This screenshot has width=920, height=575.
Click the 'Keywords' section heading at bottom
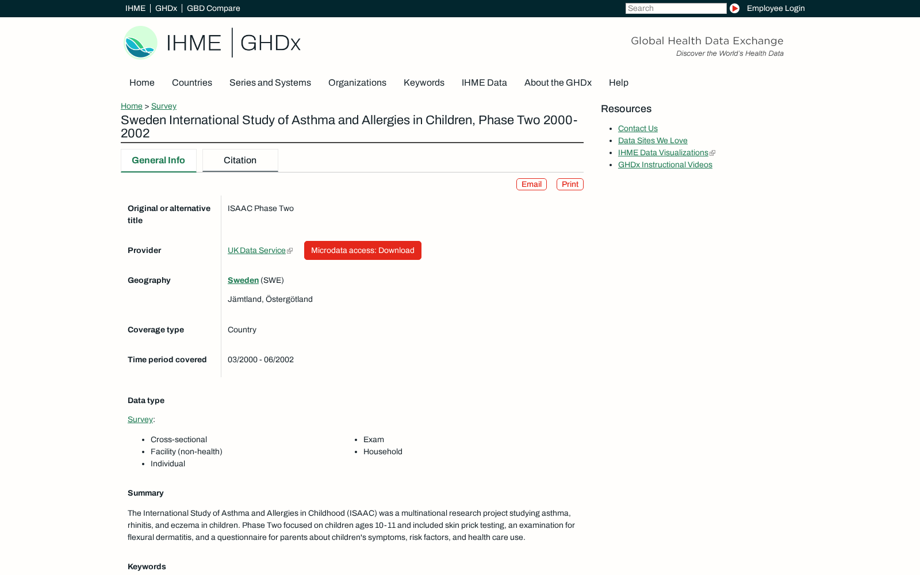(147, 566)
